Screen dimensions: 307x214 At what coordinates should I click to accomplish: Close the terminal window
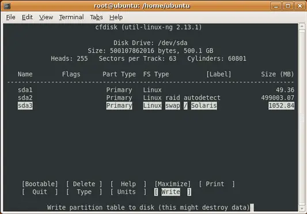[300, 6]
